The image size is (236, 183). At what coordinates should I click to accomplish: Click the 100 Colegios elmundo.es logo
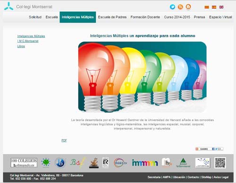24,163
